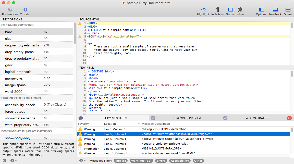The width and height of the screenshot is (294, 164).
Task: Click the Tidy HTML title line
Action: [x=118, y=88]
